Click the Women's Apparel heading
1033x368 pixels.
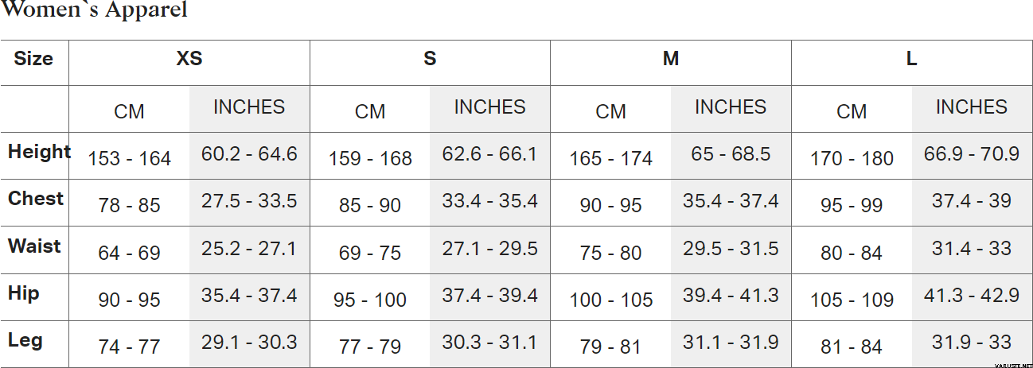point(94,10)
